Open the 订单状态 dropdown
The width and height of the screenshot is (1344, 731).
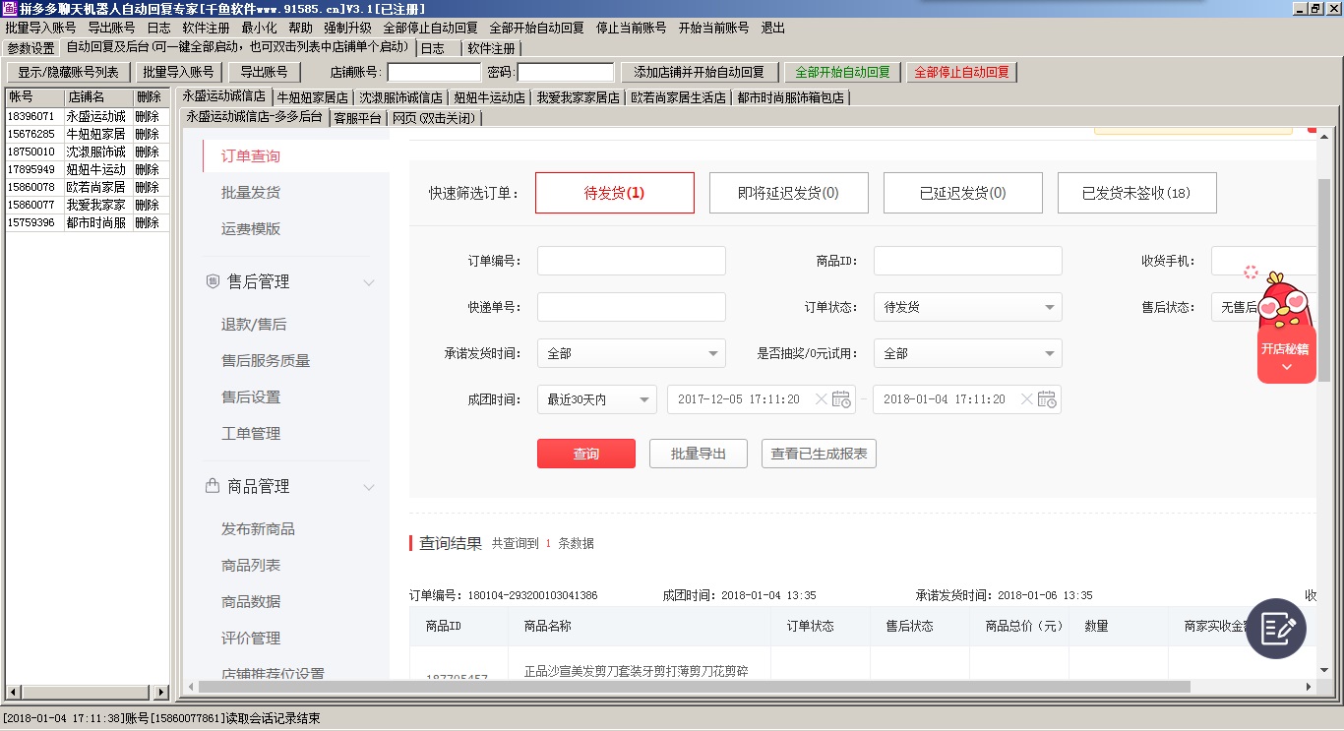tap(967, 307)
